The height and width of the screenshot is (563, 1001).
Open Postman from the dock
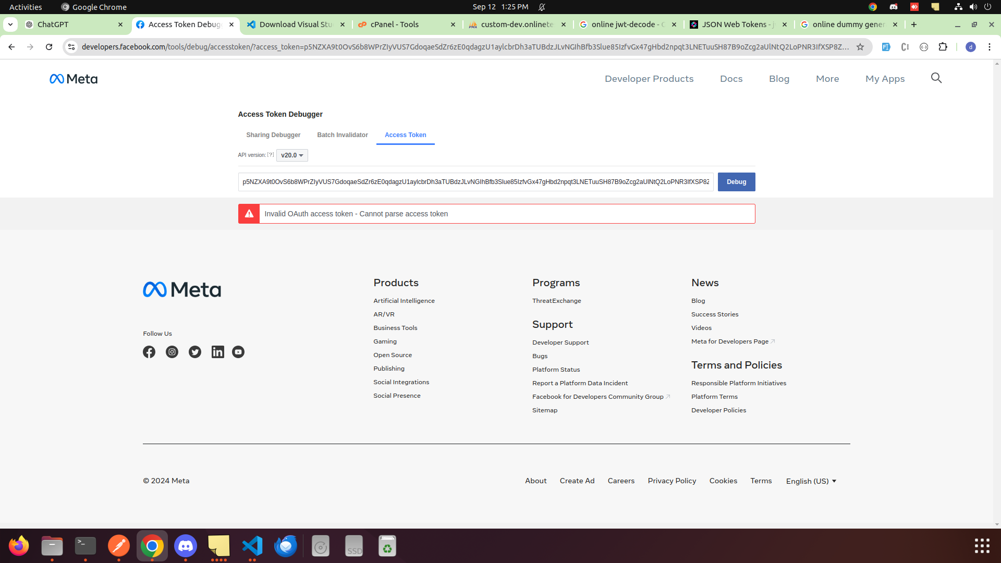click(119, 546)
